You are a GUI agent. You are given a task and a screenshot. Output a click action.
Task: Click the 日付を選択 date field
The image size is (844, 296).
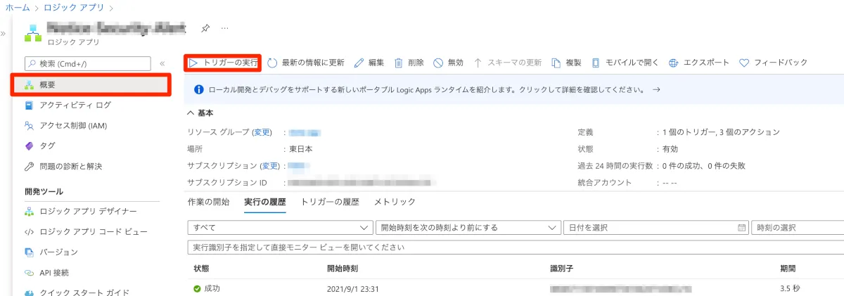(x=656, y=228)
